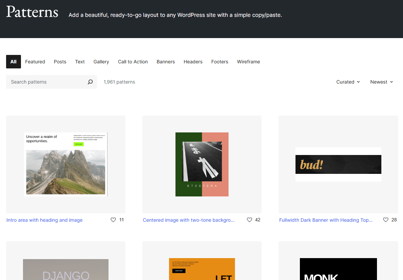
Task: Toggle the All patterns filter
Action: click(13, 62)
